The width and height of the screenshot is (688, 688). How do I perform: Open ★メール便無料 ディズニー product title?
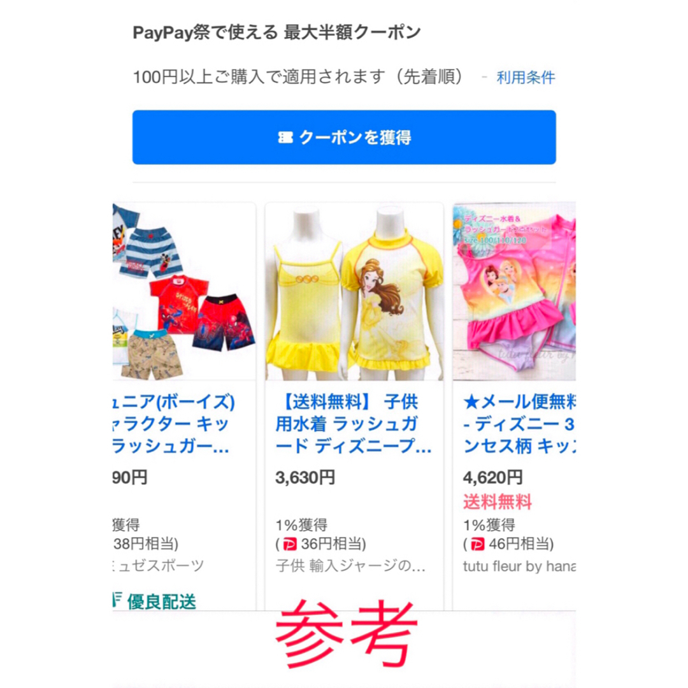(520, 424)
